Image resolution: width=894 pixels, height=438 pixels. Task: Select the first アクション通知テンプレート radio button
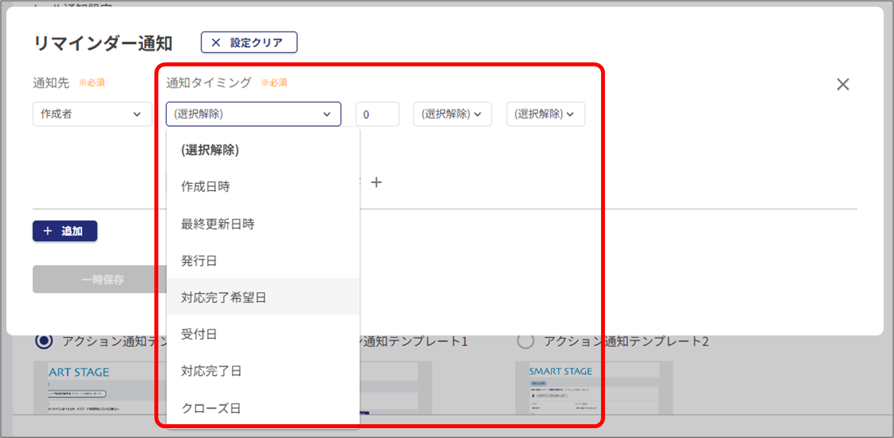click(x=45, y=341)
